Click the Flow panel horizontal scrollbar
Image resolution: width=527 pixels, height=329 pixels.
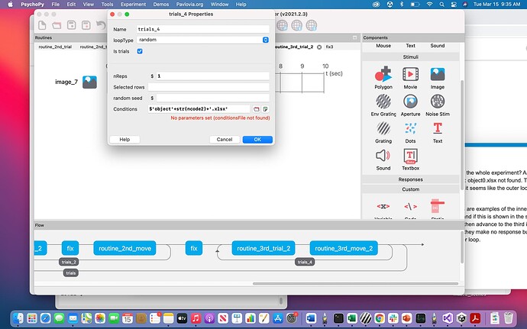pos(355,284)
